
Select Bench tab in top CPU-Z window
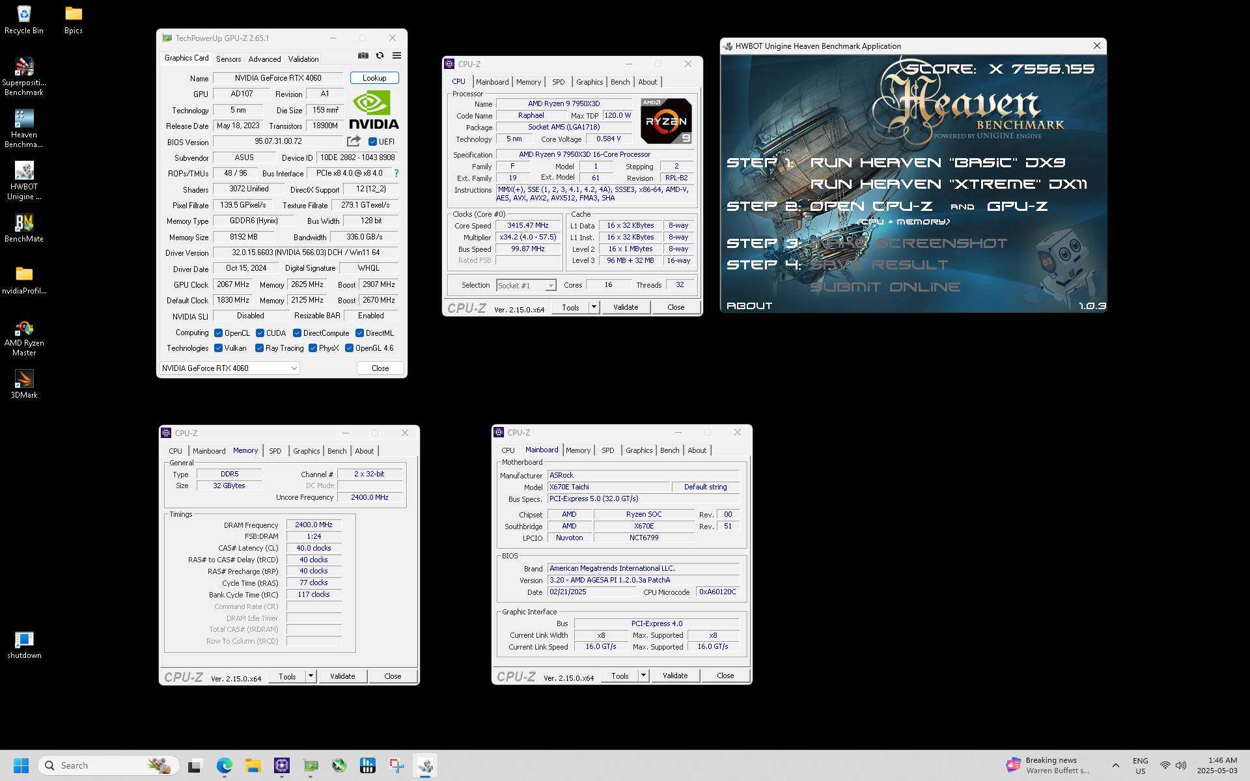point(620,82)
